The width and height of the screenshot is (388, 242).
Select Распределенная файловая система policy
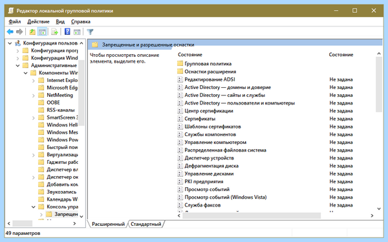[x=225, y=150]
